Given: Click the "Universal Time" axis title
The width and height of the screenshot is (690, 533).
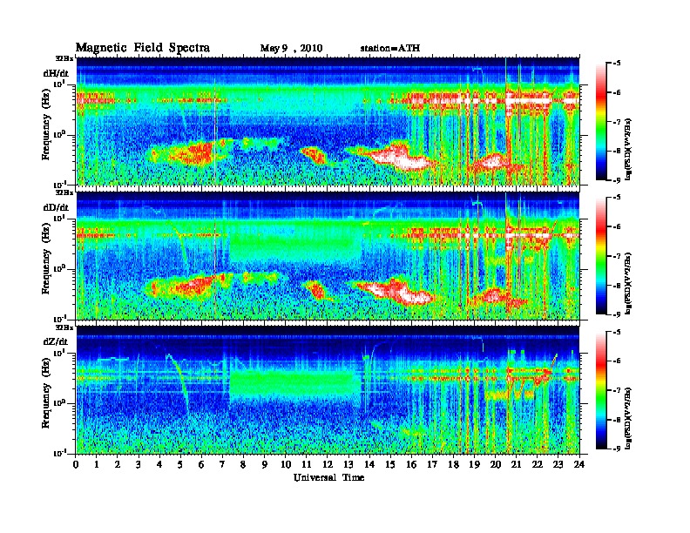Looking at the screenshot, I should [328, 477].
